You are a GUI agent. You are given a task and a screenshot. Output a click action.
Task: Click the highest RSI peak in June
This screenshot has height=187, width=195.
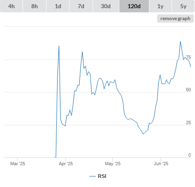180,41
